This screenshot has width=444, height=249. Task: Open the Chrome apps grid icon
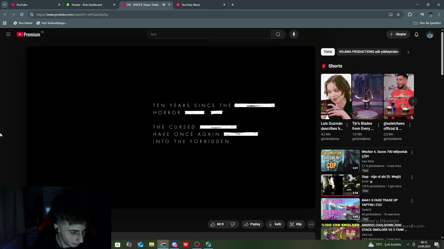click(5, 23)
